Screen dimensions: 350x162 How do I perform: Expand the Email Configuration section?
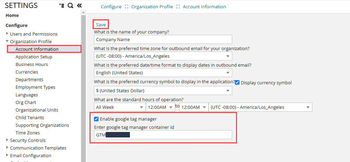tap(7, 155)
